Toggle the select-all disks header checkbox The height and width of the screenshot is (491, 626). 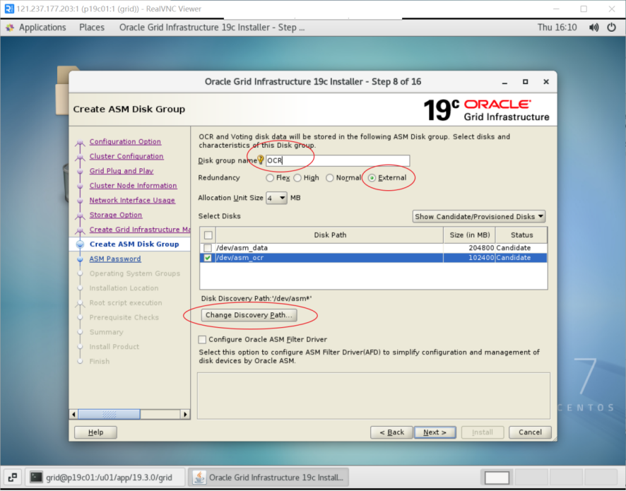tap(208, 235)
